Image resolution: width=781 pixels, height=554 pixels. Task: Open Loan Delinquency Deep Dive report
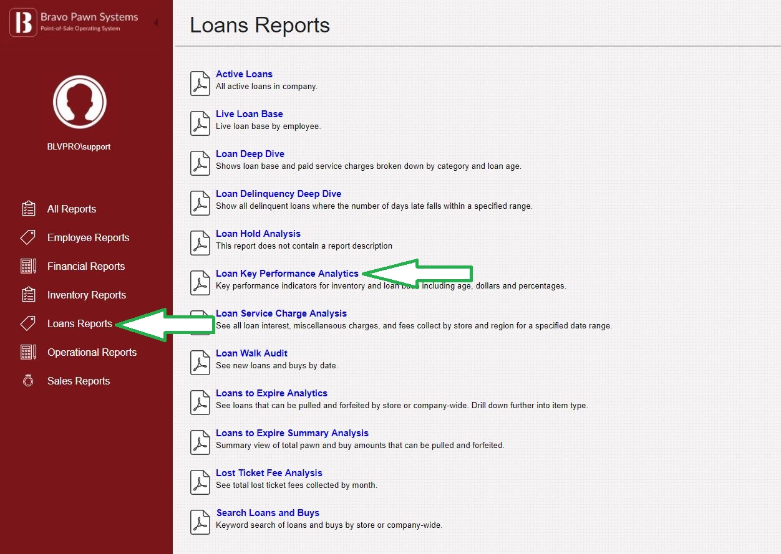tap(278, 194)
